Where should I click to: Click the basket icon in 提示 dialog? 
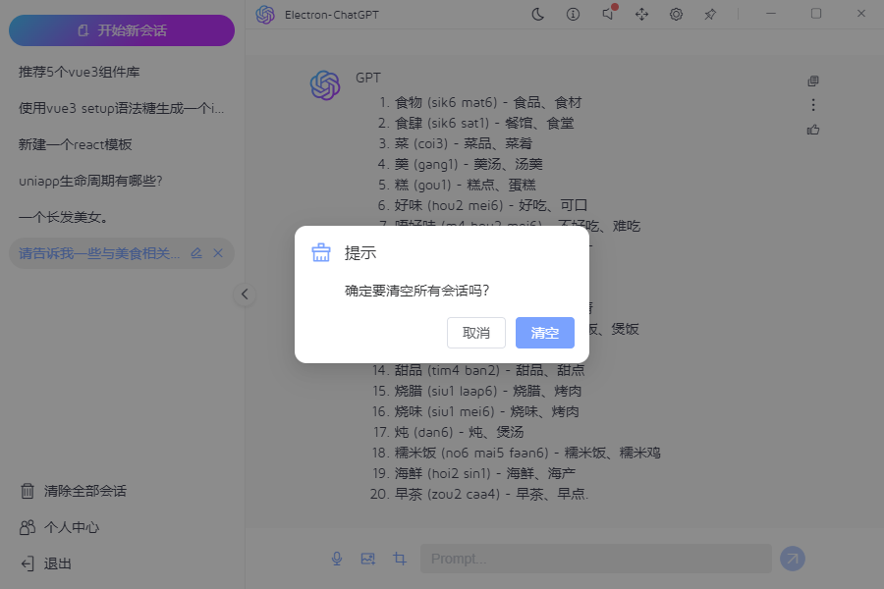coord(321,252)
